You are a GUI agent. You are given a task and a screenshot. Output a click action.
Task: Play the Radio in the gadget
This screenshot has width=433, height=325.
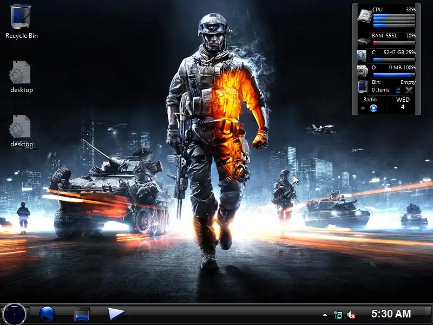pos(373,108)
